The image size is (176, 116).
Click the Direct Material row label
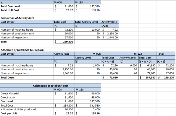pos(10,93)
